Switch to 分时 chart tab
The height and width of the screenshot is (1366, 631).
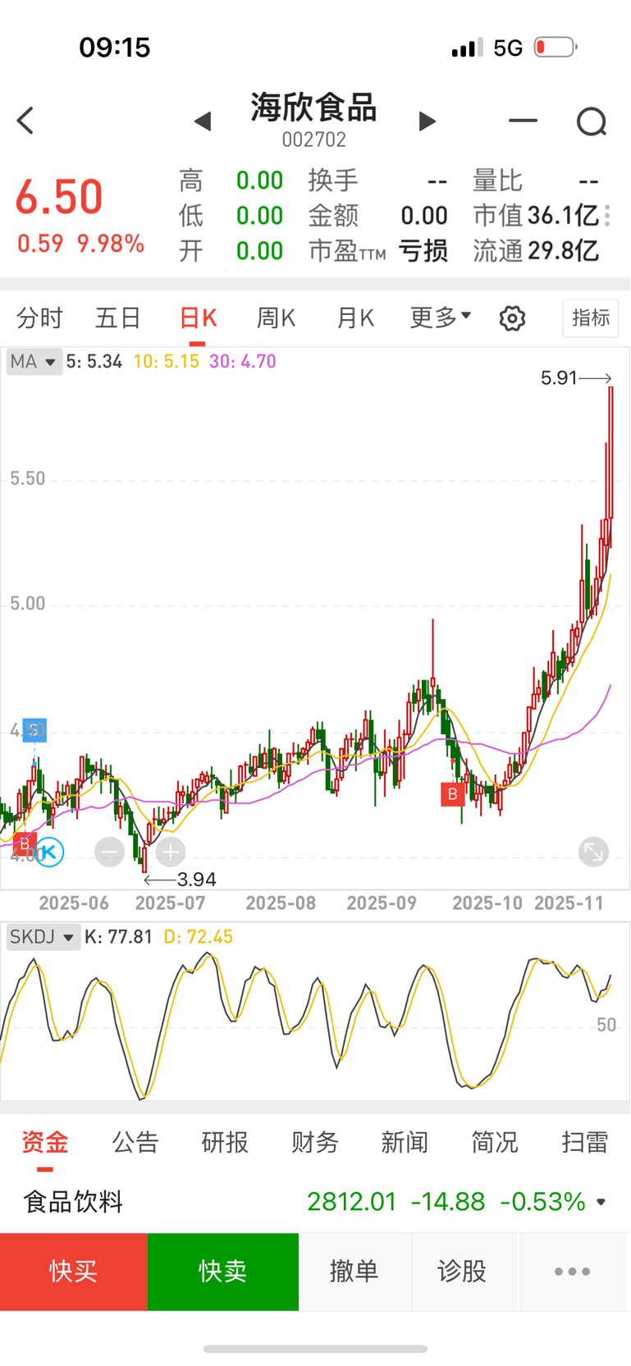click(x=39, y=318)
